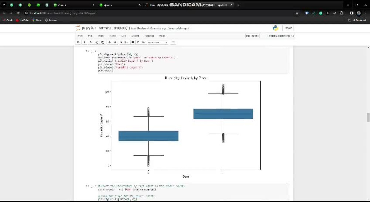Move the selected cell up
Viewport: 370px width, 202px height.
pos(110,42)
